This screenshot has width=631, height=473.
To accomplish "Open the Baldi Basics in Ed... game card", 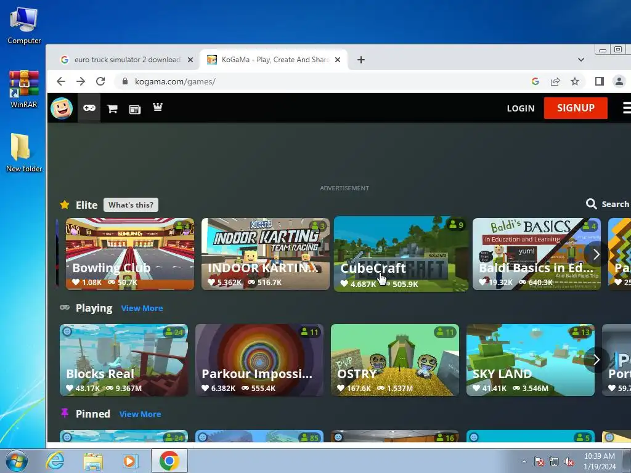I will (x=537, y=254).
